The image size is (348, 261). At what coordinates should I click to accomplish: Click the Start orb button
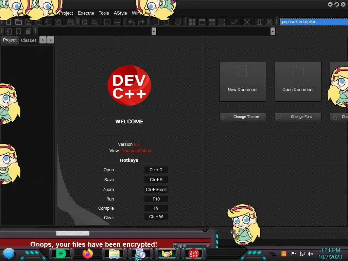coord(8,254)
